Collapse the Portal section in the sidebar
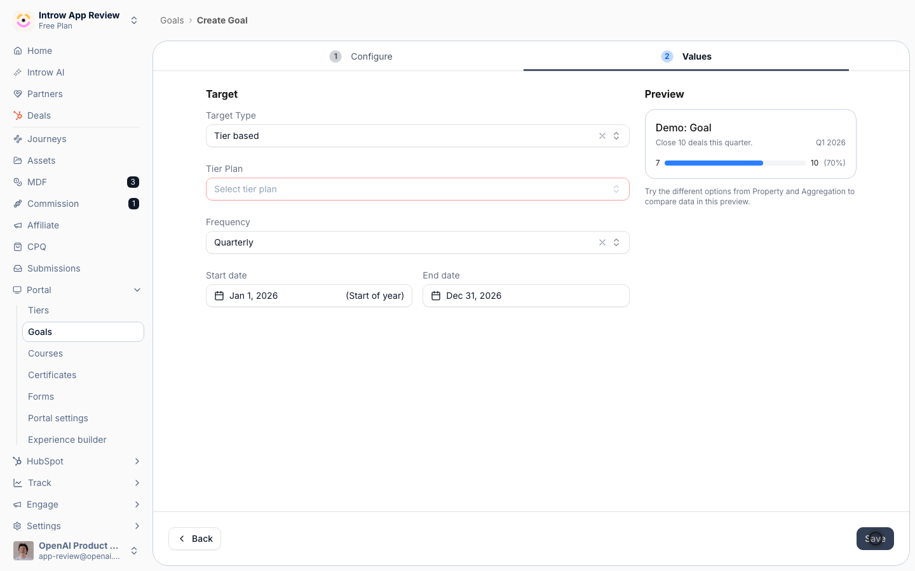 tap(137, 290)
